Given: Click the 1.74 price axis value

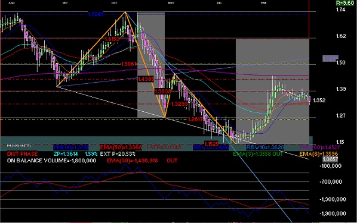Looking at the screenshot, I should [341, 10].
